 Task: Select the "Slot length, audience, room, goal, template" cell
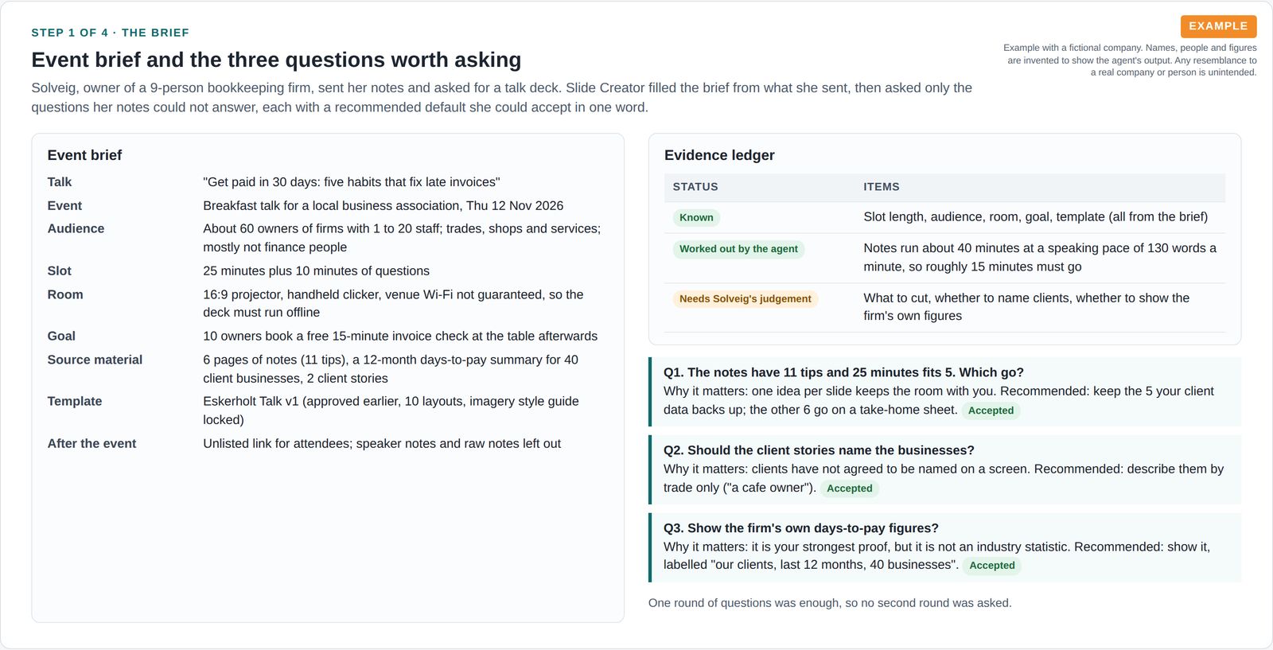point(1035,216)
